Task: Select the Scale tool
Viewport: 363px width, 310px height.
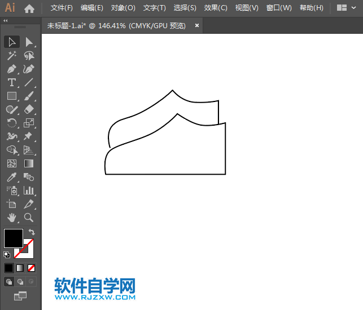Action: click(29, 123)
